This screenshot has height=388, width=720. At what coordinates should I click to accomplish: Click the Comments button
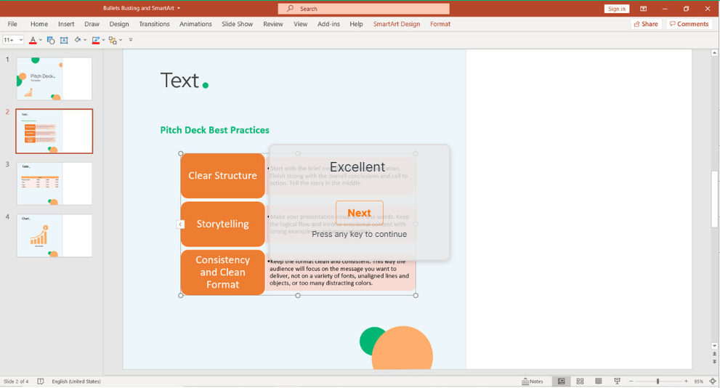tap(689, 24)
